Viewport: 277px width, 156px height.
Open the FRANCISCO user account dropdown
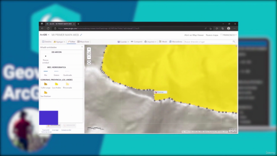coord(229,35)
